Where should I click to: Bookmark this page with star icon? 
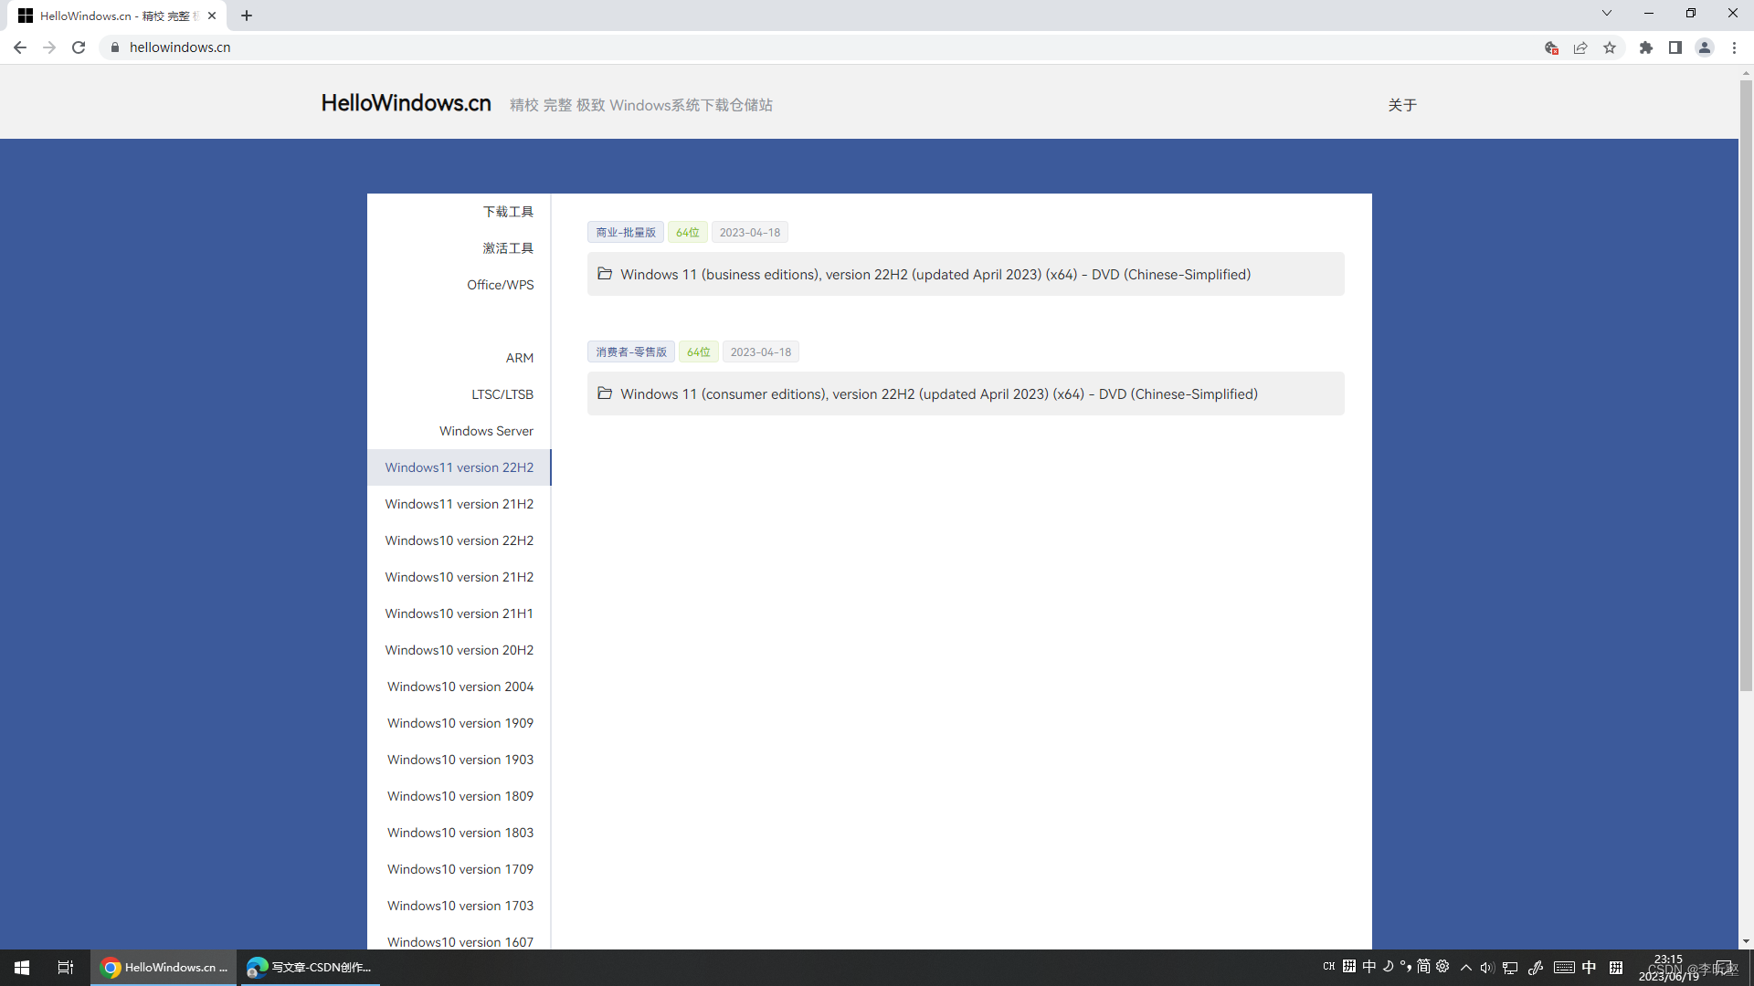pos(1610,47)
